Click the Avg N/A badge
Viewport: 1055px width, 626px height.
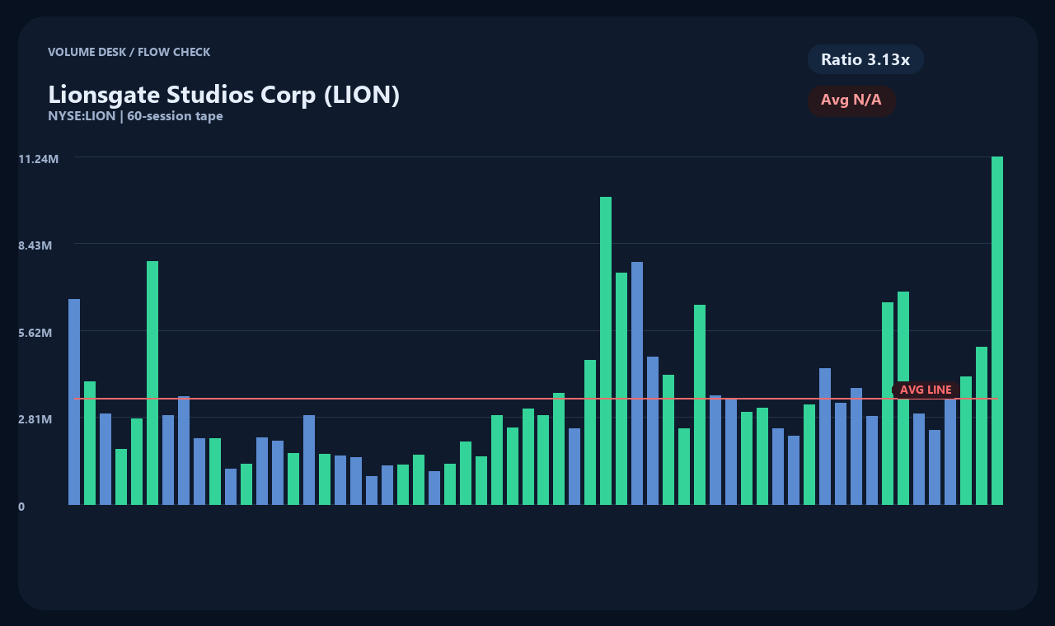[x=851, y=100]
